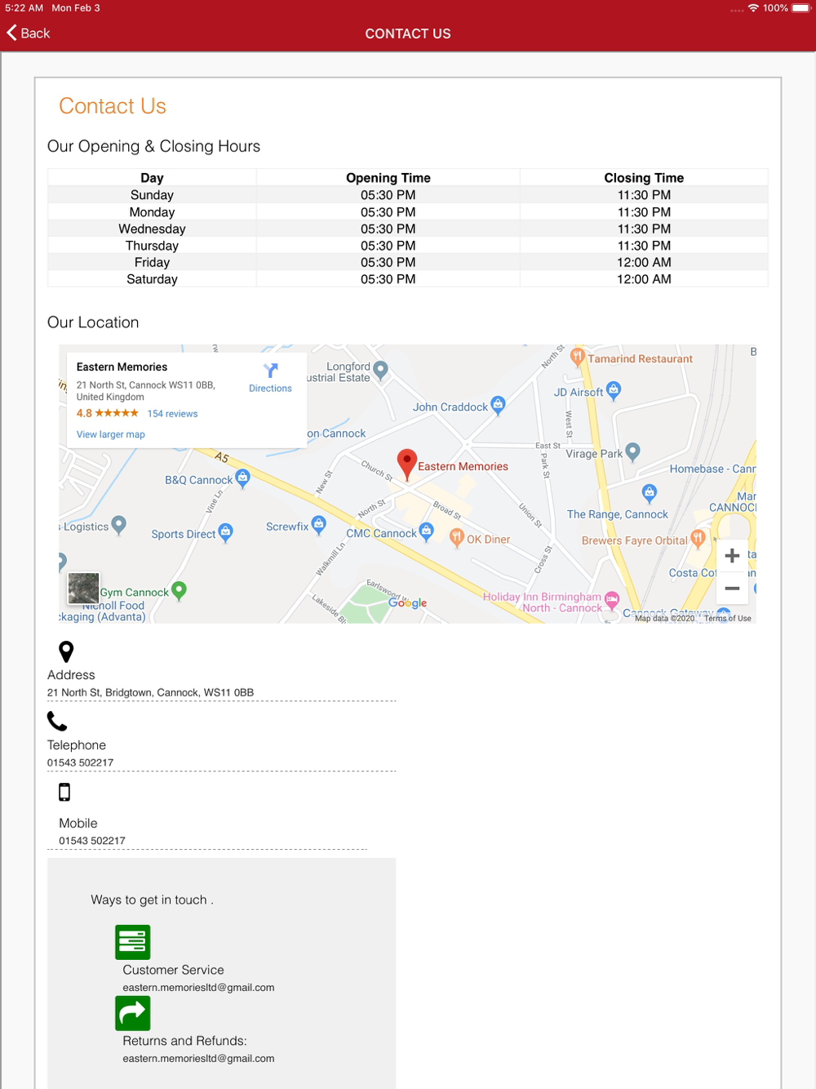Go back using the Back button

[x=29, y=33]
